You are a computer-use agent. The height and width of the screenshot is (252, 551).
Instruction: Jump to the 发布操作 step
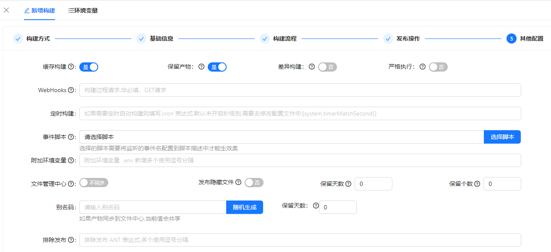(407, 39)
